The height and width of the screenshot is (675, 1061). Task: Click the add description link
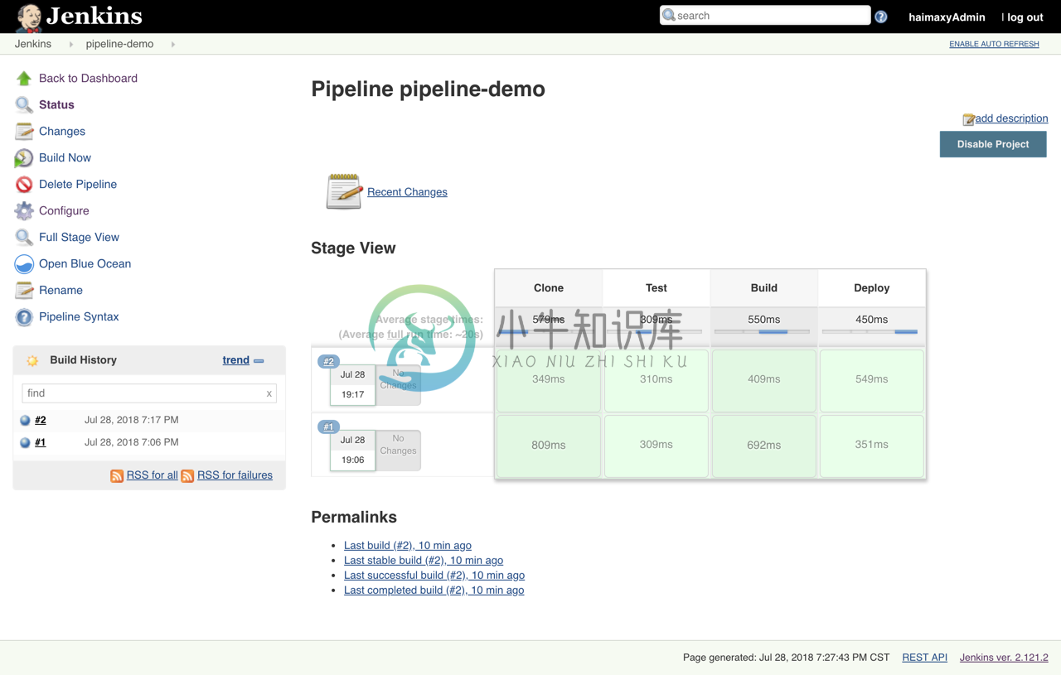tap(1011, 118)
